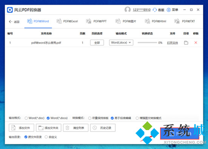Viewport: 208px width, 149px height.
Task: Click the 全部 page selection button
Action: click(x=97, y=43)
